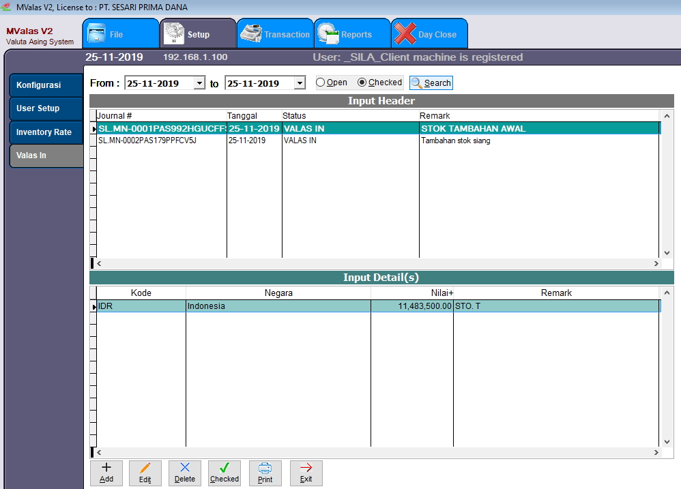The width and height of the screenshot is (681, 489).
Task: Switch to the Reports tab
Action: click(351, 34)
